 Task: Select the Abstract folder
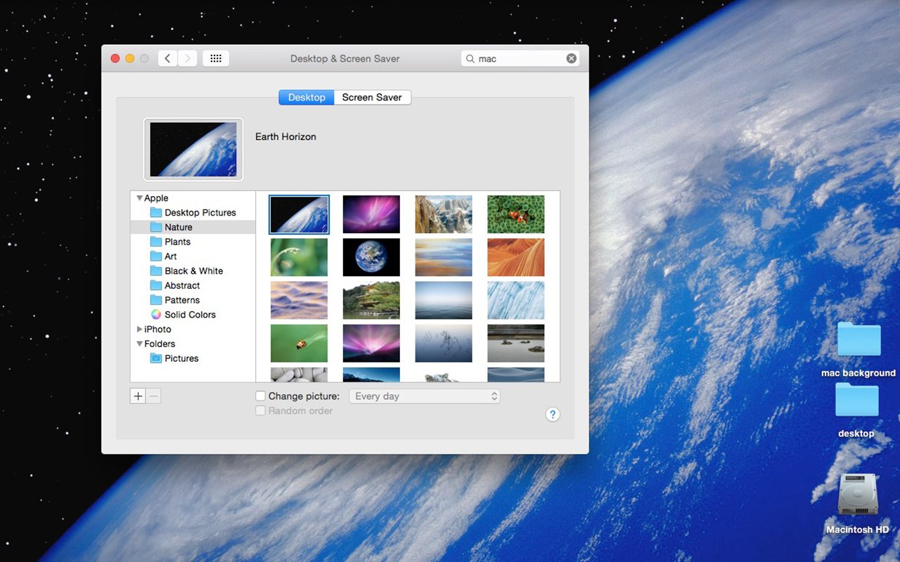tap(193, 286)
